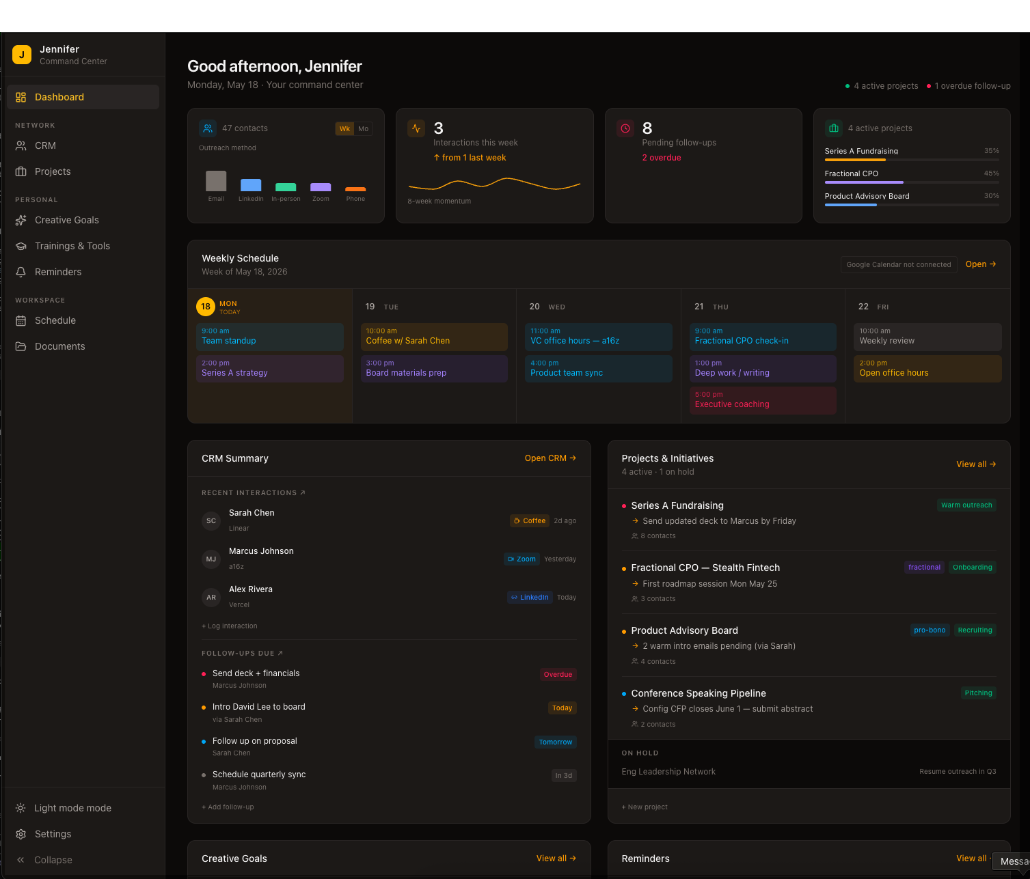Go to Projects in the sidebar
The width and height of the screenshot is (1030, 879).
83,171
